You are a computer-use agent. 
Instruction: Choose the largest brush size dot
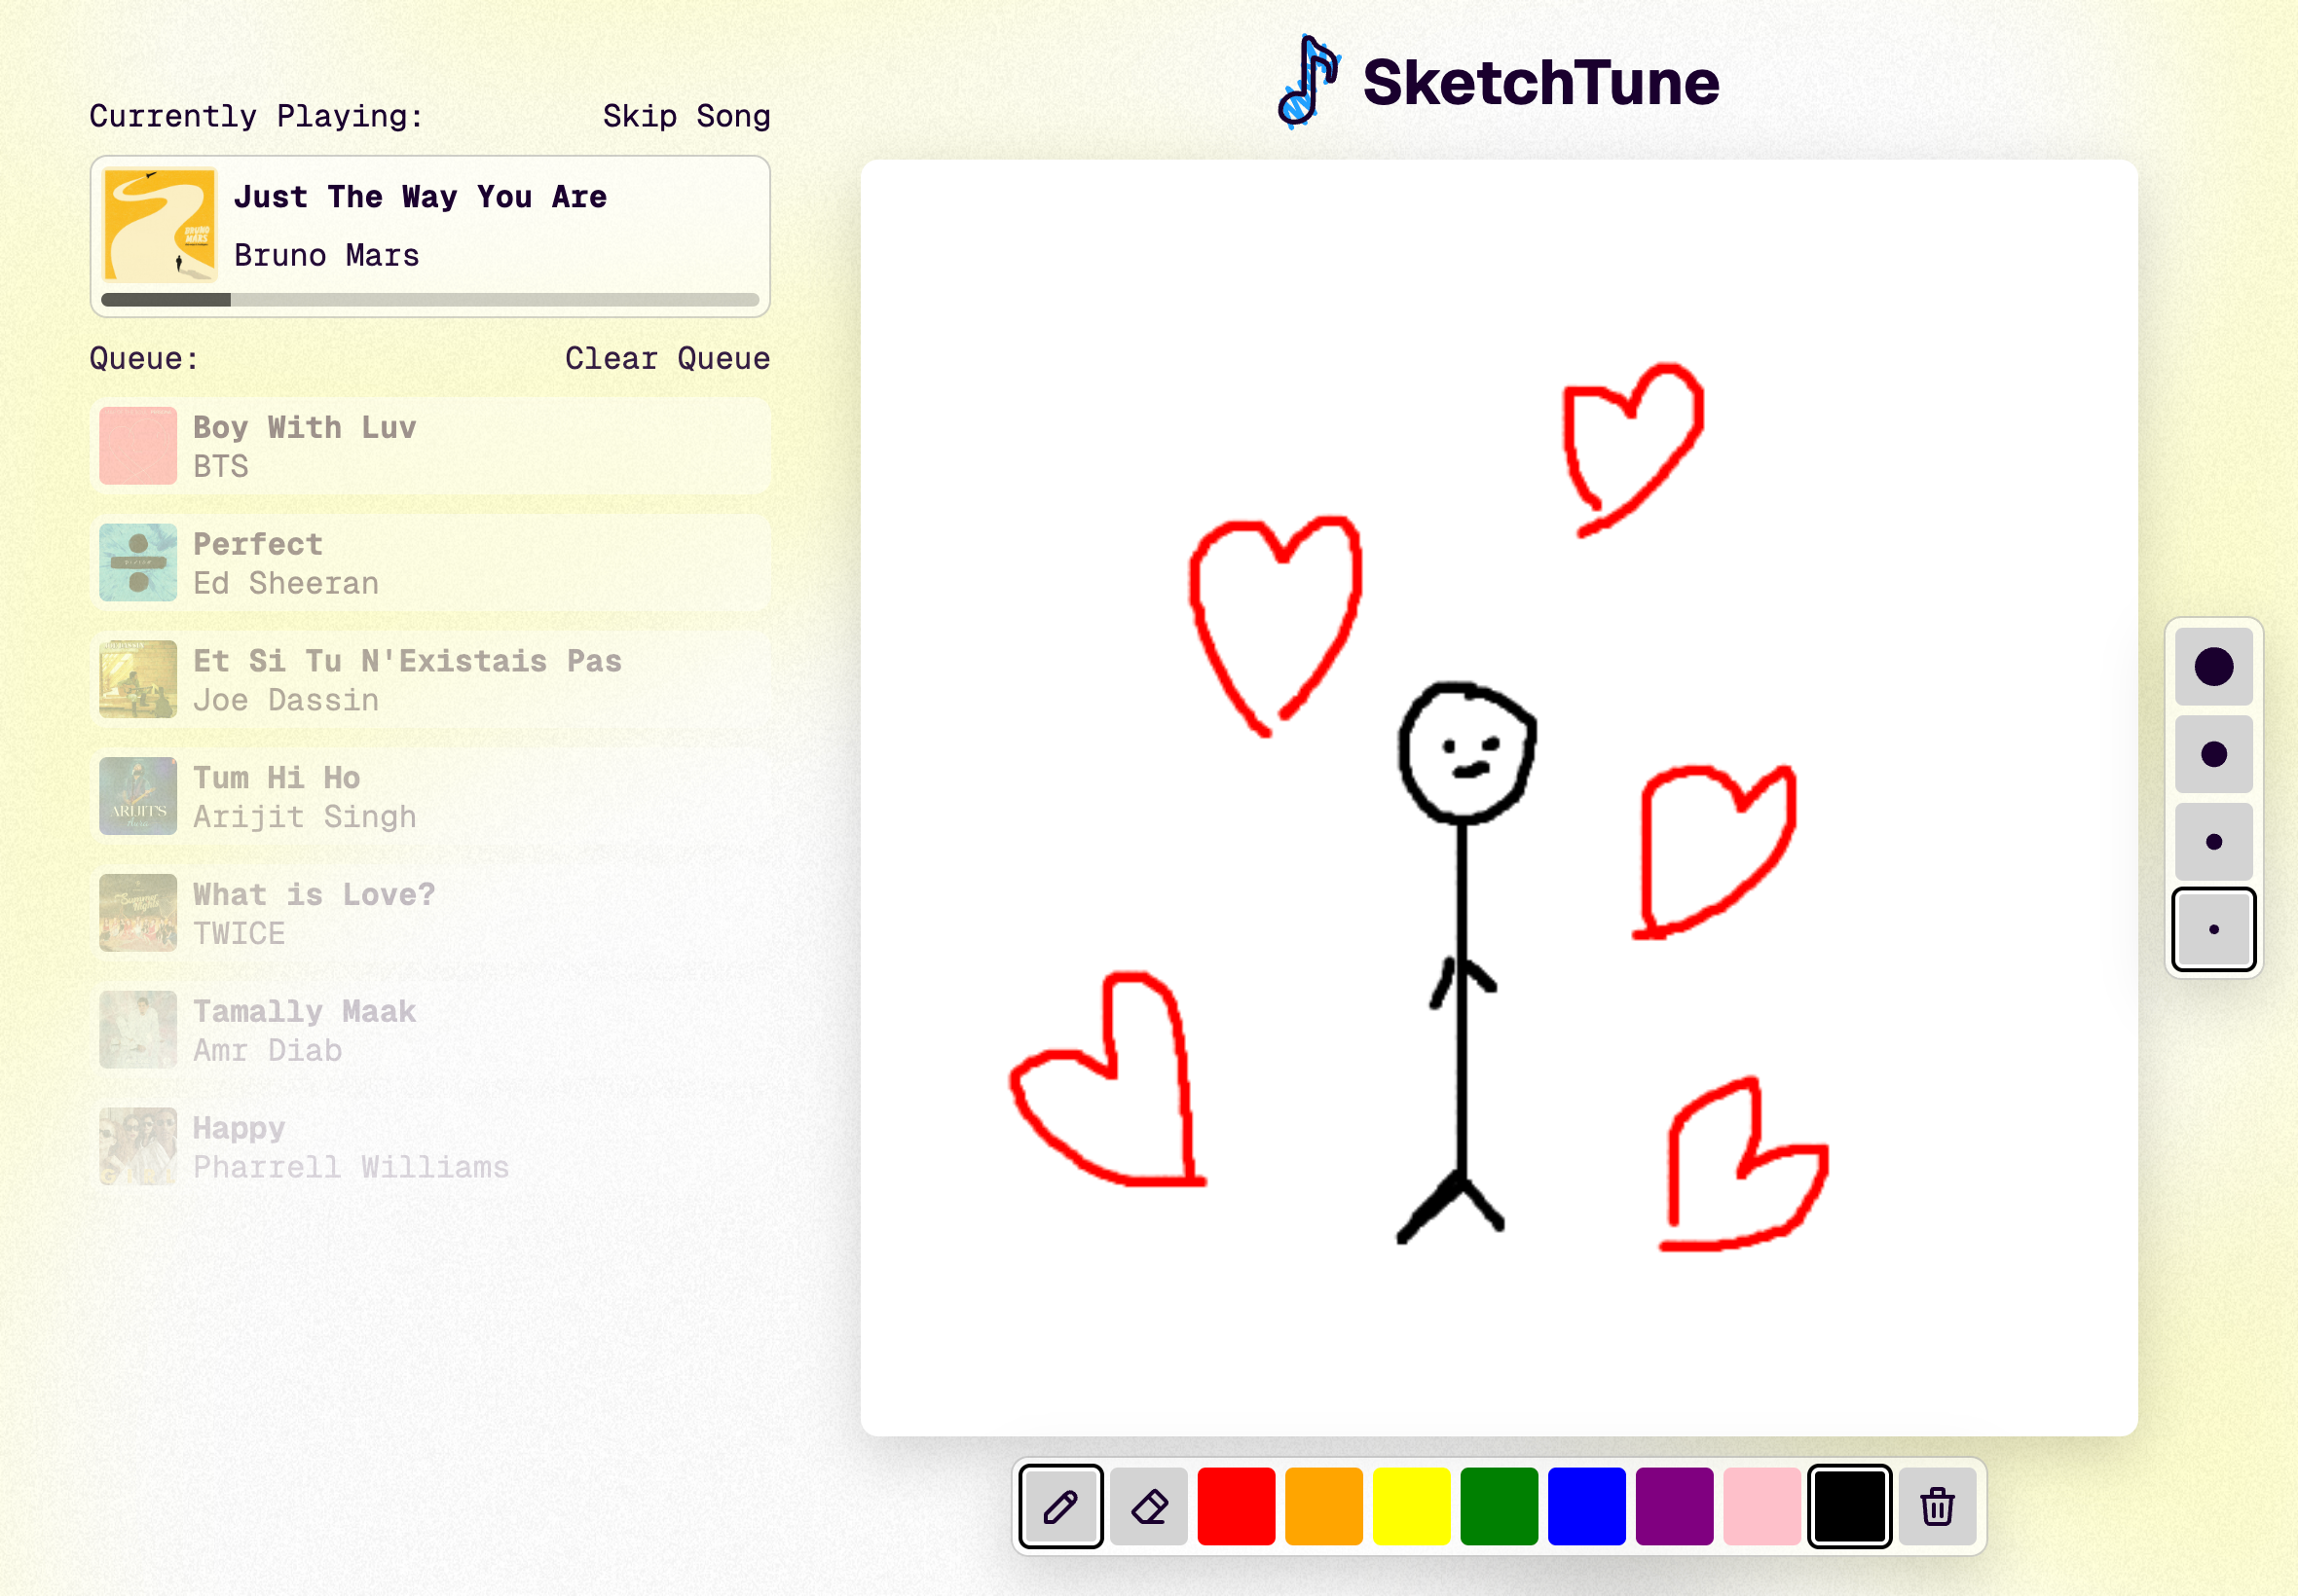(x=2213, y=667)
